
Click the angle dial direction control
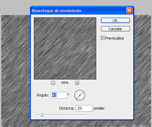click(x=80, y=95)
